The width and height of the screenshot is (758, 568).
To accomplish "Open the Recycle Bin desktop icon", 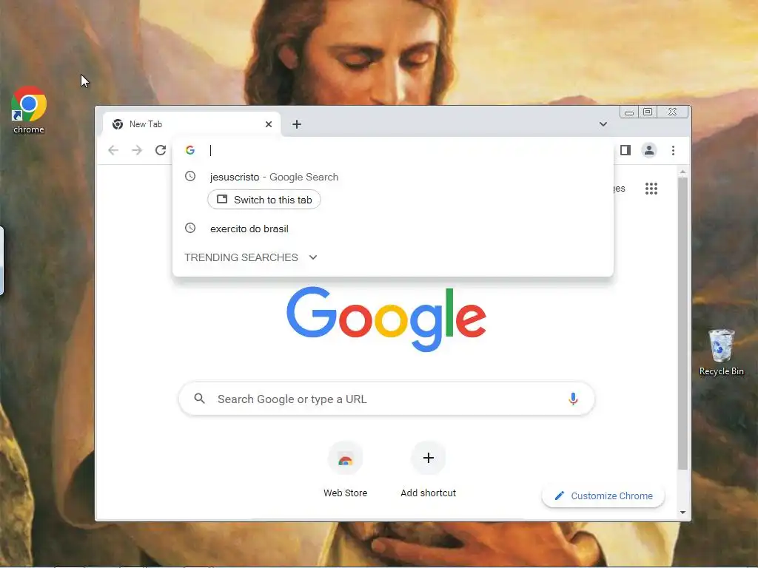I will [721, 352].
